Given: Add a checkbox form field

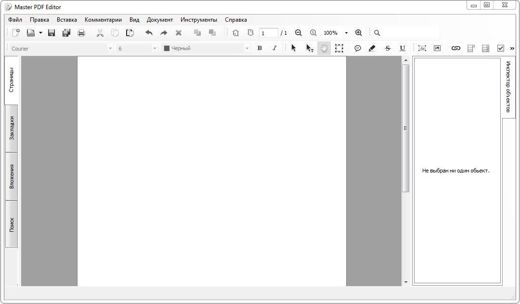Looking at the screenshot, I should [x=500, y=48].
